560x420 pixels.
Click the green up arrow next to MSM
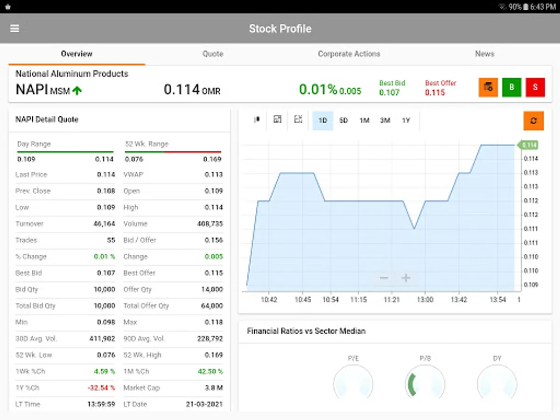click(x=77, y=91)
